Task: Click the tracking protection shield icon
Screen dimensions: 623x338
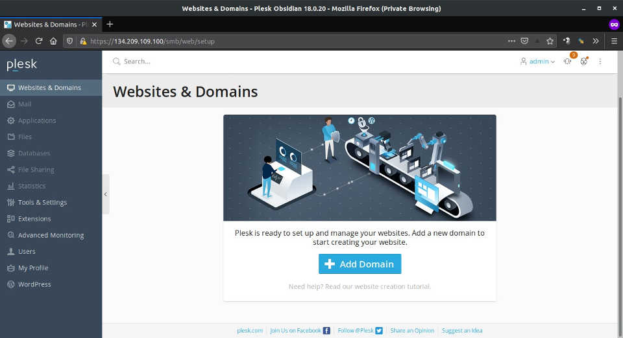Action: (70, 41)
